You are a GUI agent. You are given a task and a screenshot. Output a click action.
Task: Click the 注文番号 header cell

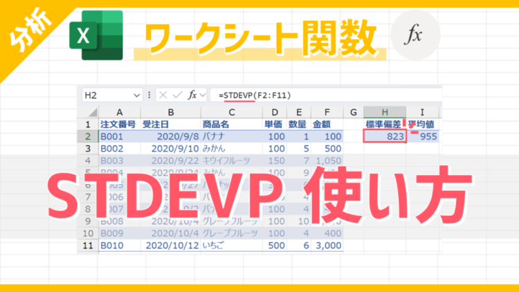120,125
